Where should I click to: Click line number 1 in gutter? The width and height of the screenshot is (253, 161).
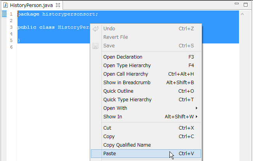[11, 14]
